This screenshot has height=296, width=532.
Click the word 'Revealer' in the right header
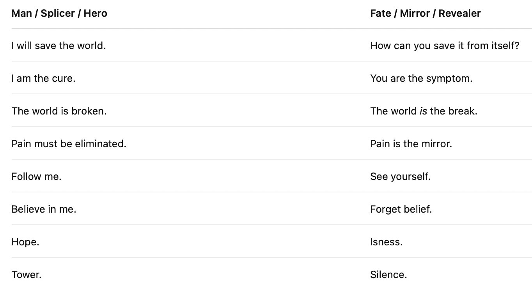pos(459,13)
